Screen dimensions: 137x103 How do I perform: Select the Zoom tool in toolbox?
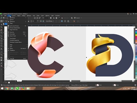point(1,33)
